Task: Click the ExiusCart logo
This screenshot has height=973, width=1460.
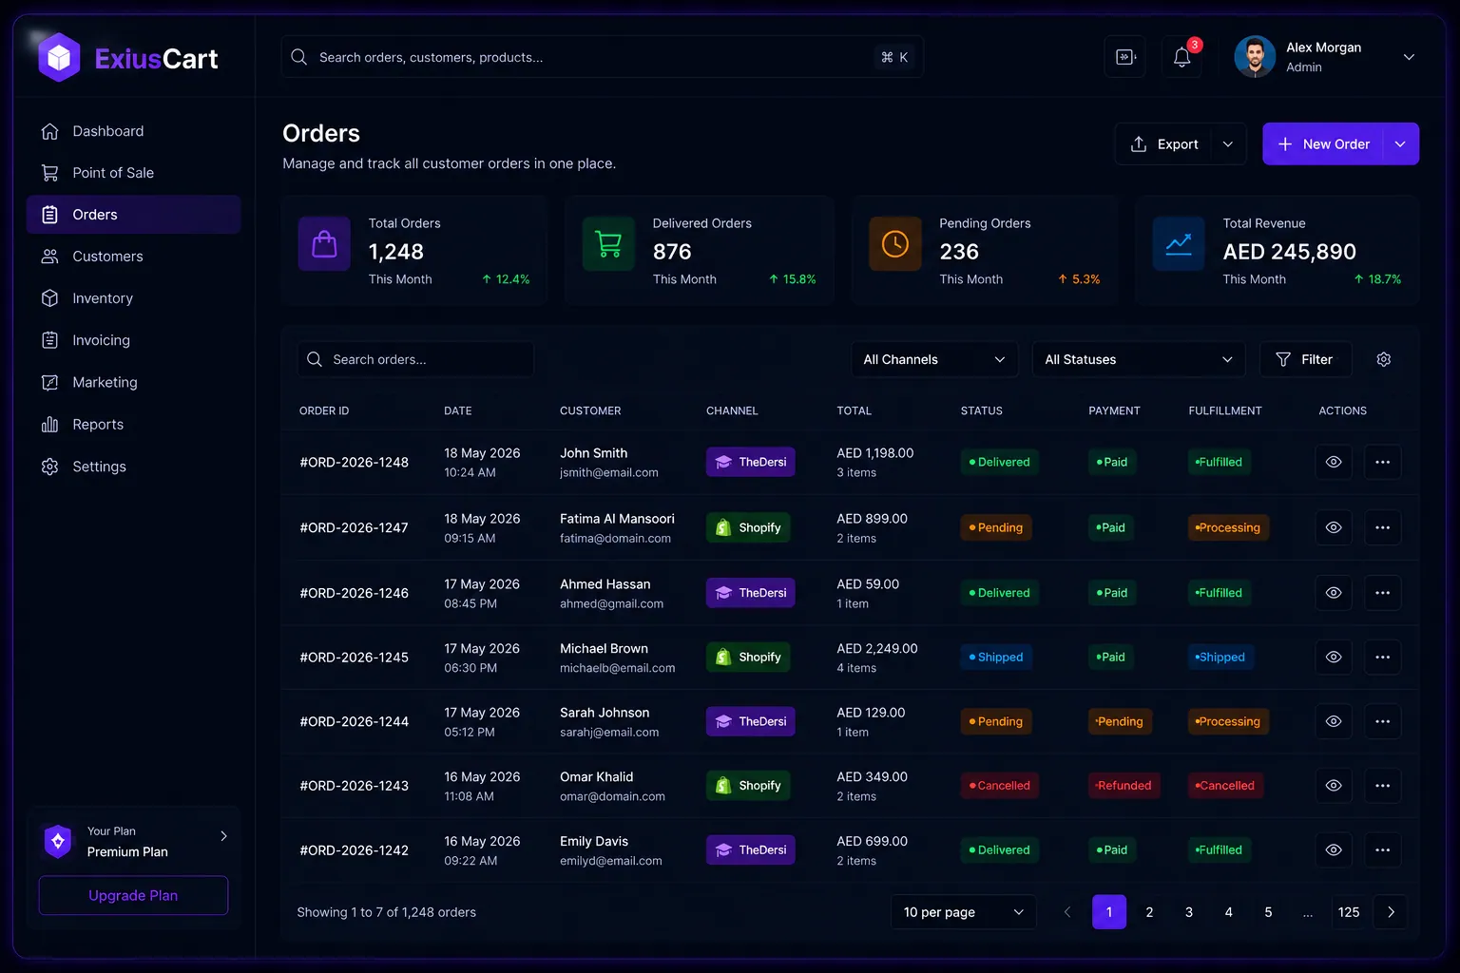Action: [x=128, y=58]
